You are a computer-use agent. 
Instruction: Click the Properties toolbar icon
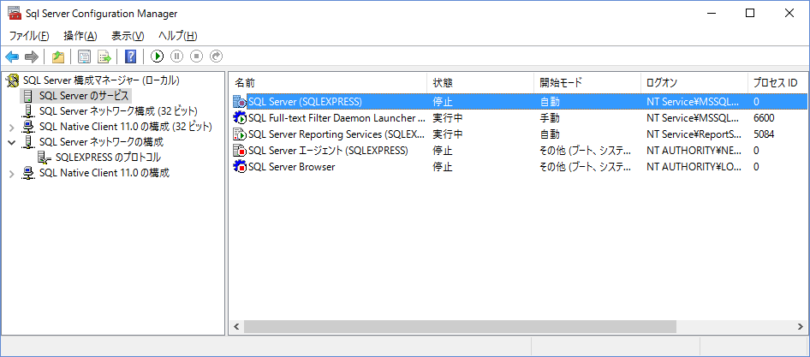pyautogui.click(x=84, y=57)
